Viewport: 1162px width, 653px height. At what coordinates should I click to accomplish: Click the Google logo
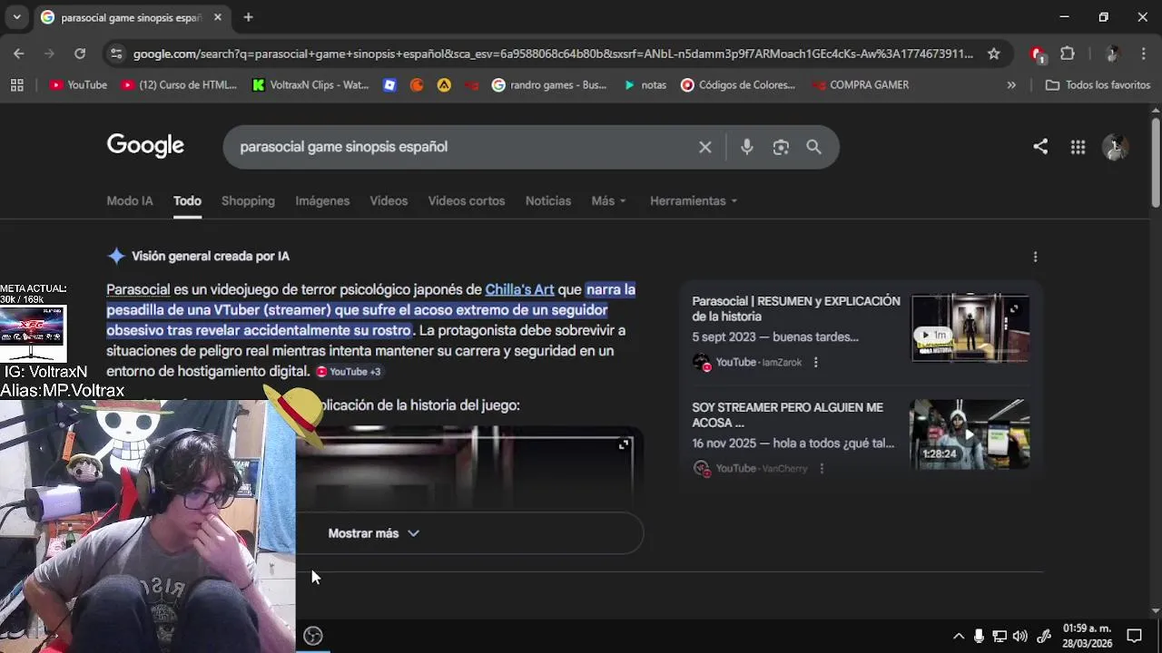(x=145, y=146)
